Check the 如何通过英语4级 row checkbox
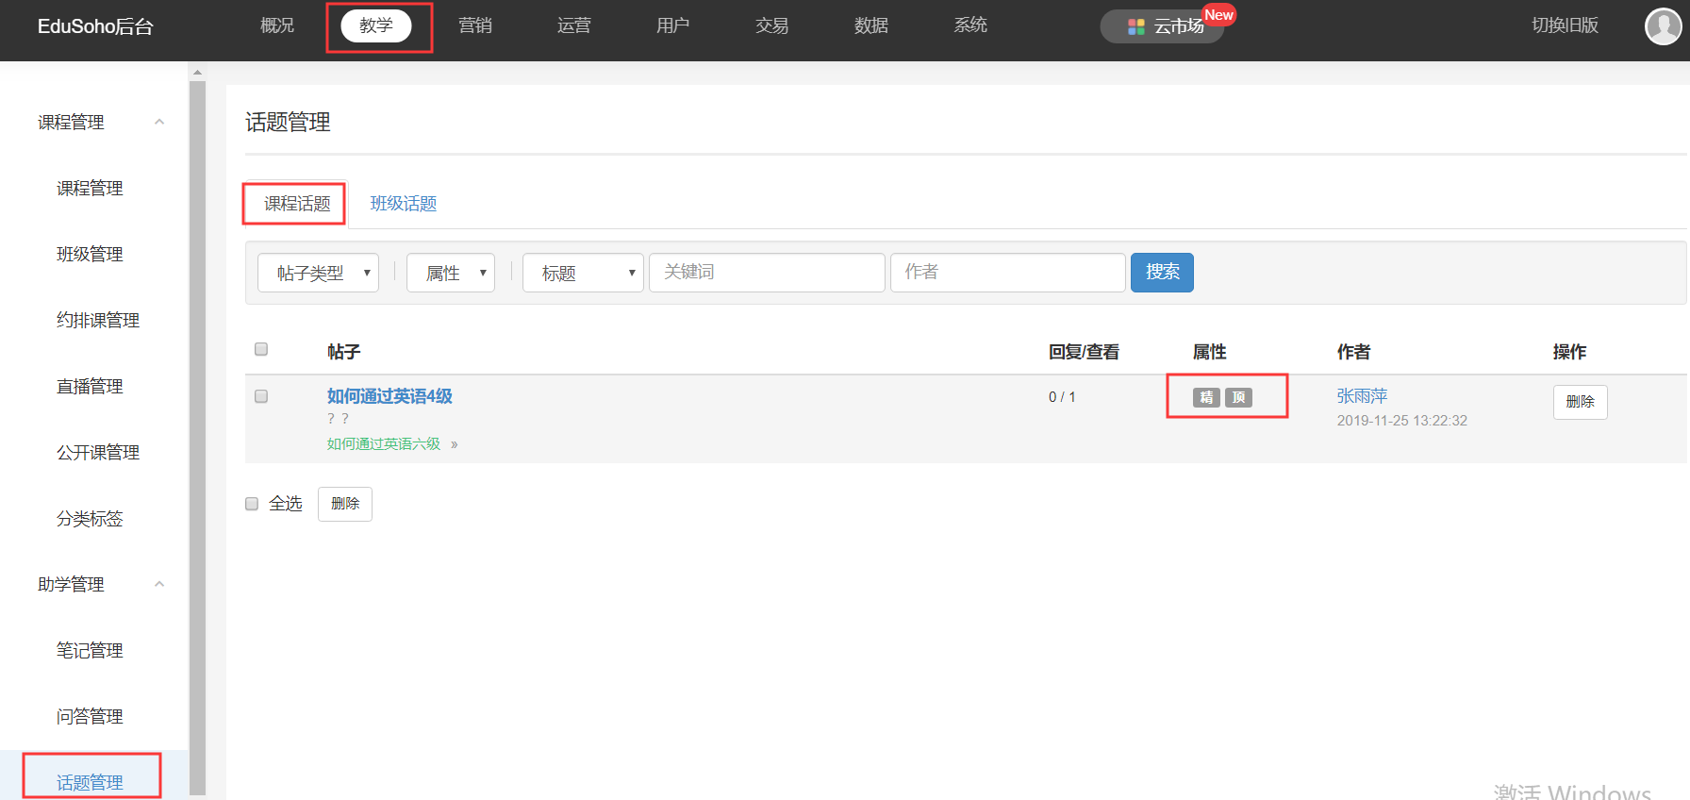This screenshot has width=1690, height=800. (261, 396)
